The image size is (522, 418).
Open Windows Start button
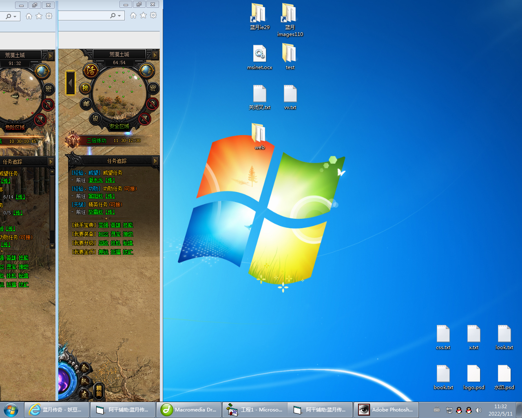[x=11, y=409]
